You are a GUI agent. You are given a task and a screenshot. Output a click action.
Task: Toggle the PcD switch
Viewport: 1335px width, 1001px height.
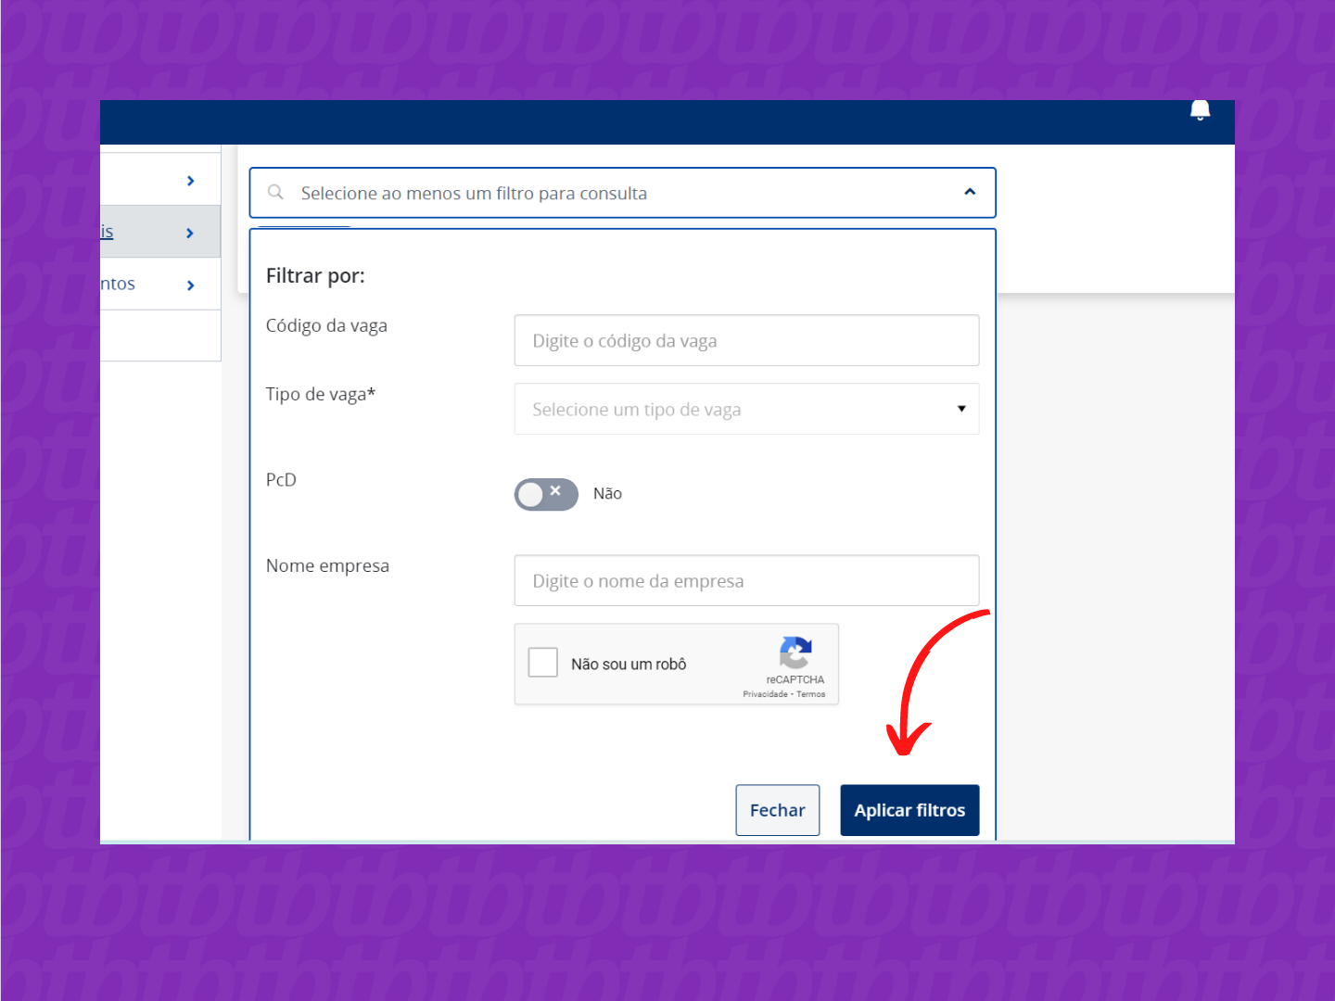point(546,494)
